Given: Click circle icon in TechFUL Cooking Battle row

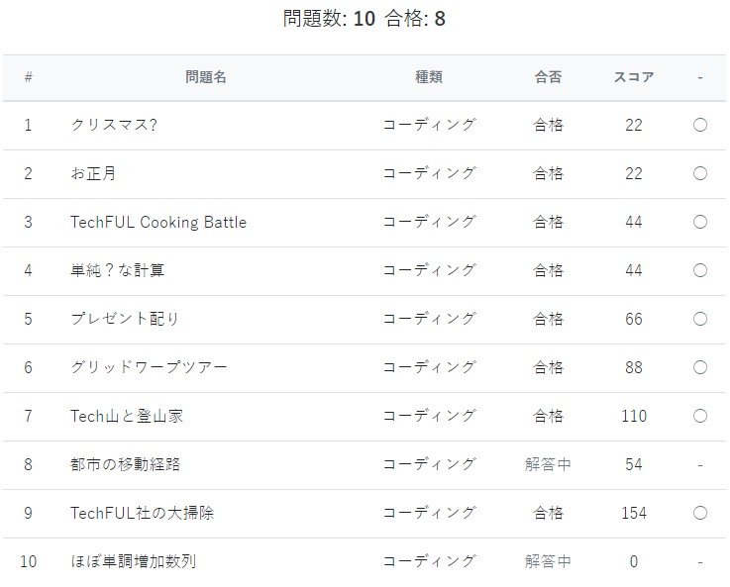Looking at the screenshot, I should 700,222.
